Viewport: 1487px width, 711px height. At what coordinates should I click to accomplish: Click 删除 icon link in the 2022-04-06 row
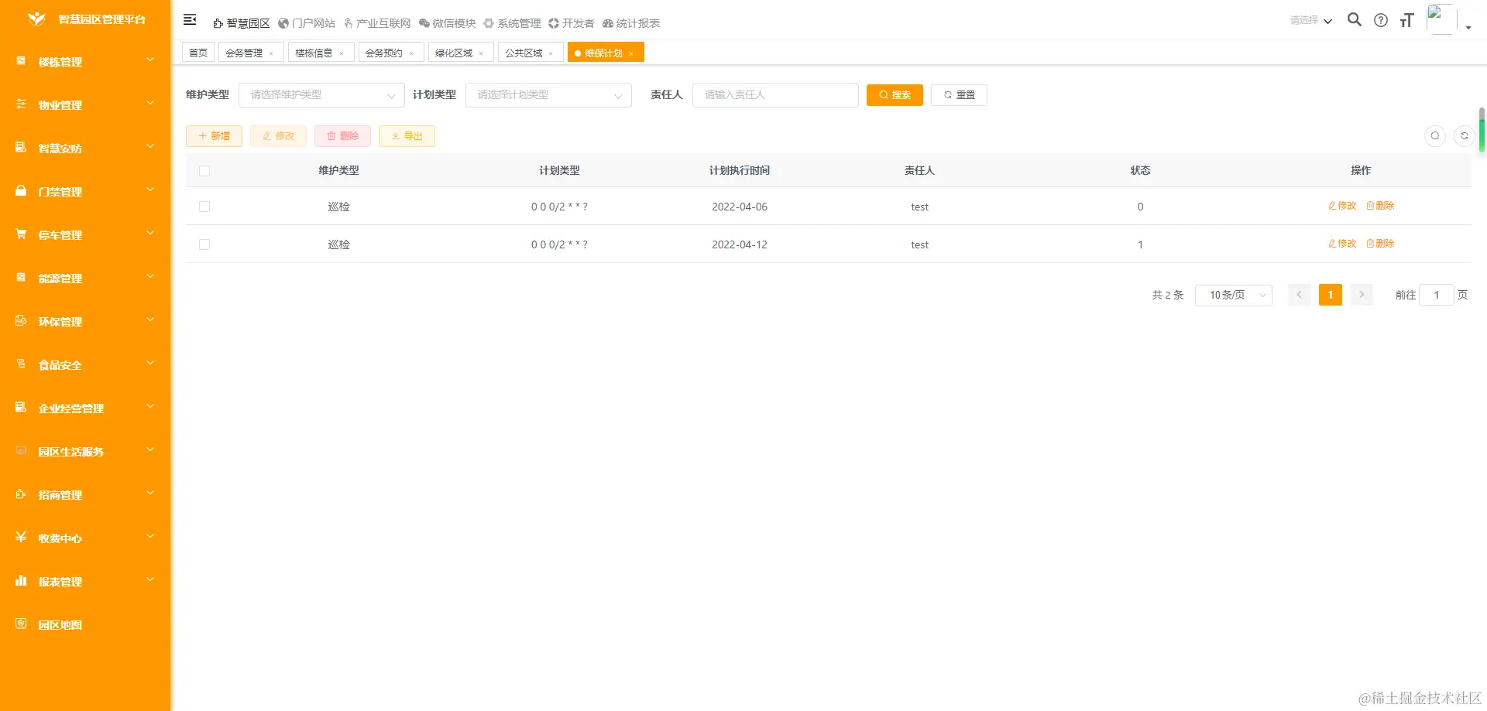(x=1380, y=206)
